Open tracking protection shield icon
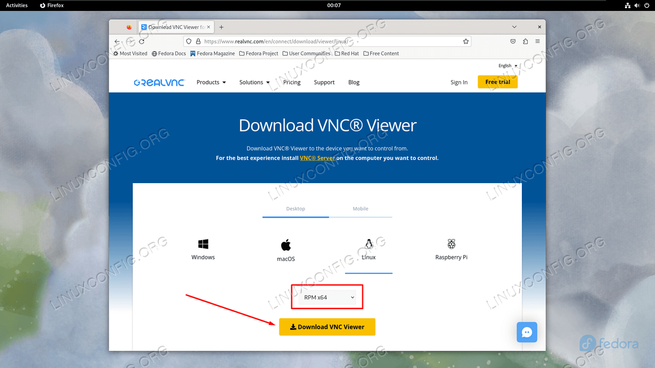This screenshot has width=655, height=368. point(188,41)
